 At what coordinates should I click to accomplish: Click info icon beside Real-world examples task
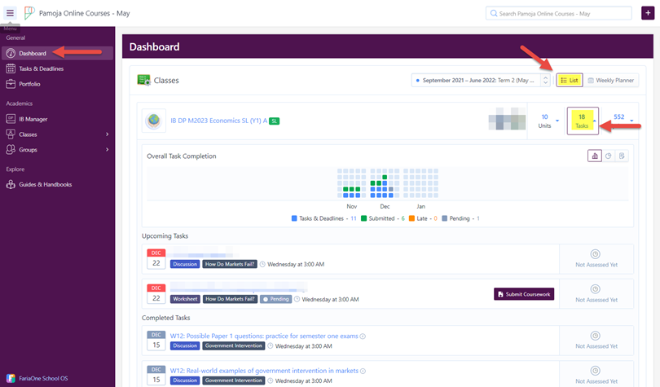coord(363,371)
